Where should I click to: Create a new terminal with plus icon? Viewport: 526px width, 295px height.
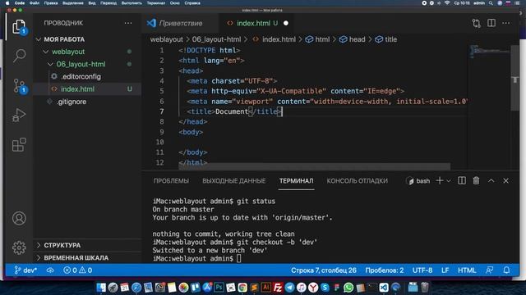(x=440, y=180)
